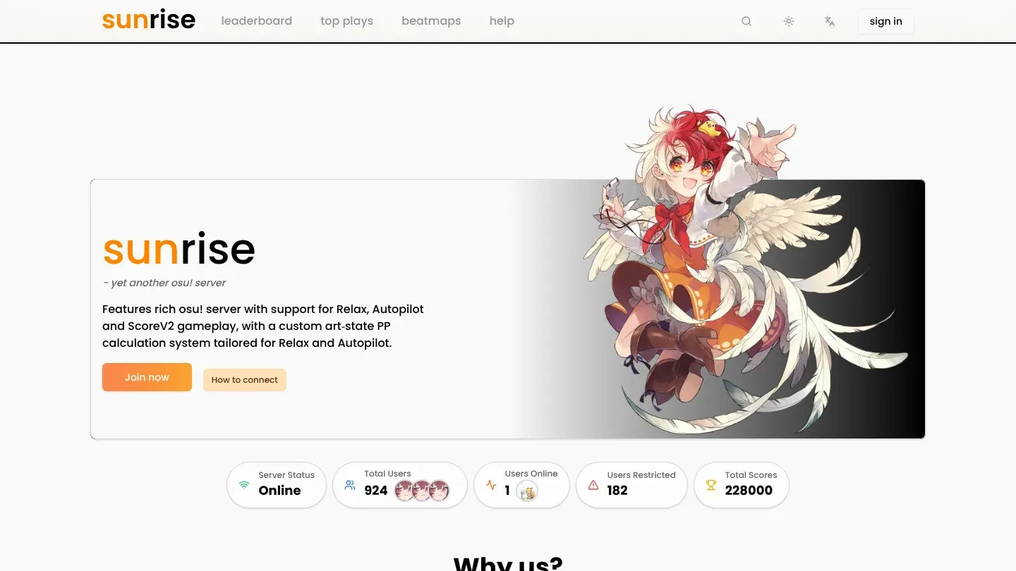The image size is (1016, 571).
Task: Click the online user avatar thumbnail
Action: 527,491
